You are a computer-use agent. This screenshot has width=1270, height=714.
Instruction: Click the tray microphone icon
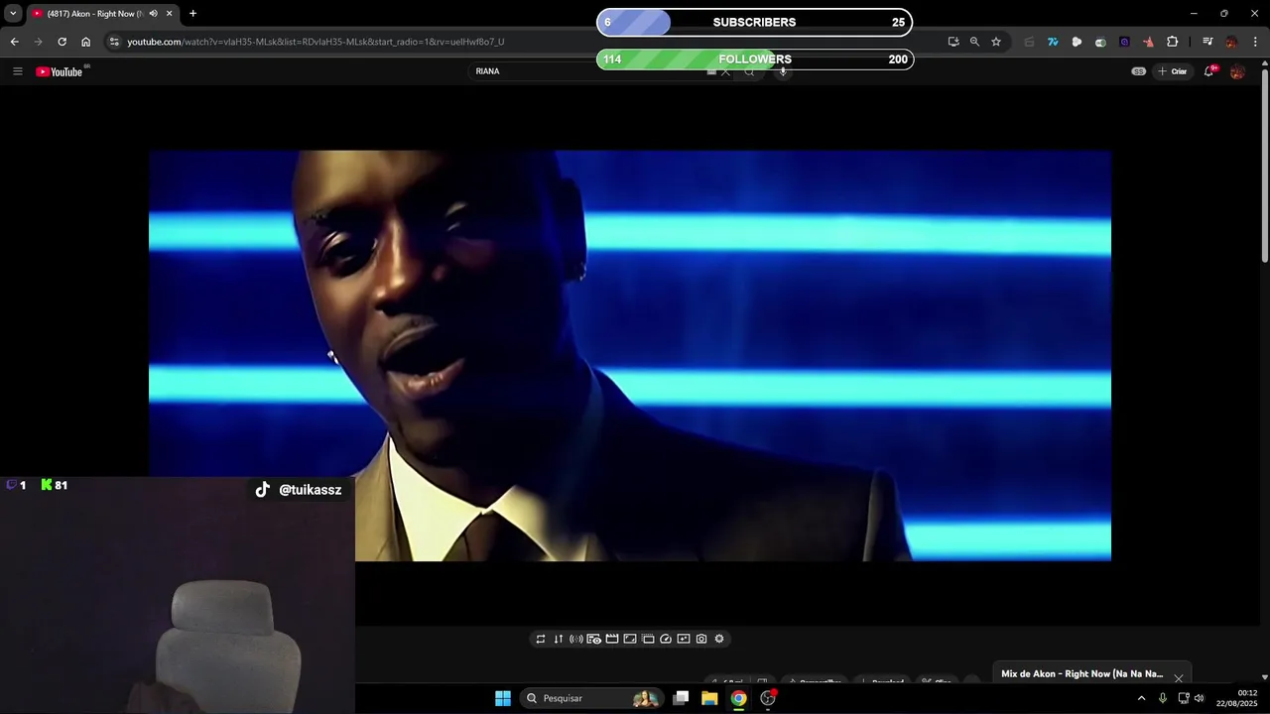tap(1163, 698)
